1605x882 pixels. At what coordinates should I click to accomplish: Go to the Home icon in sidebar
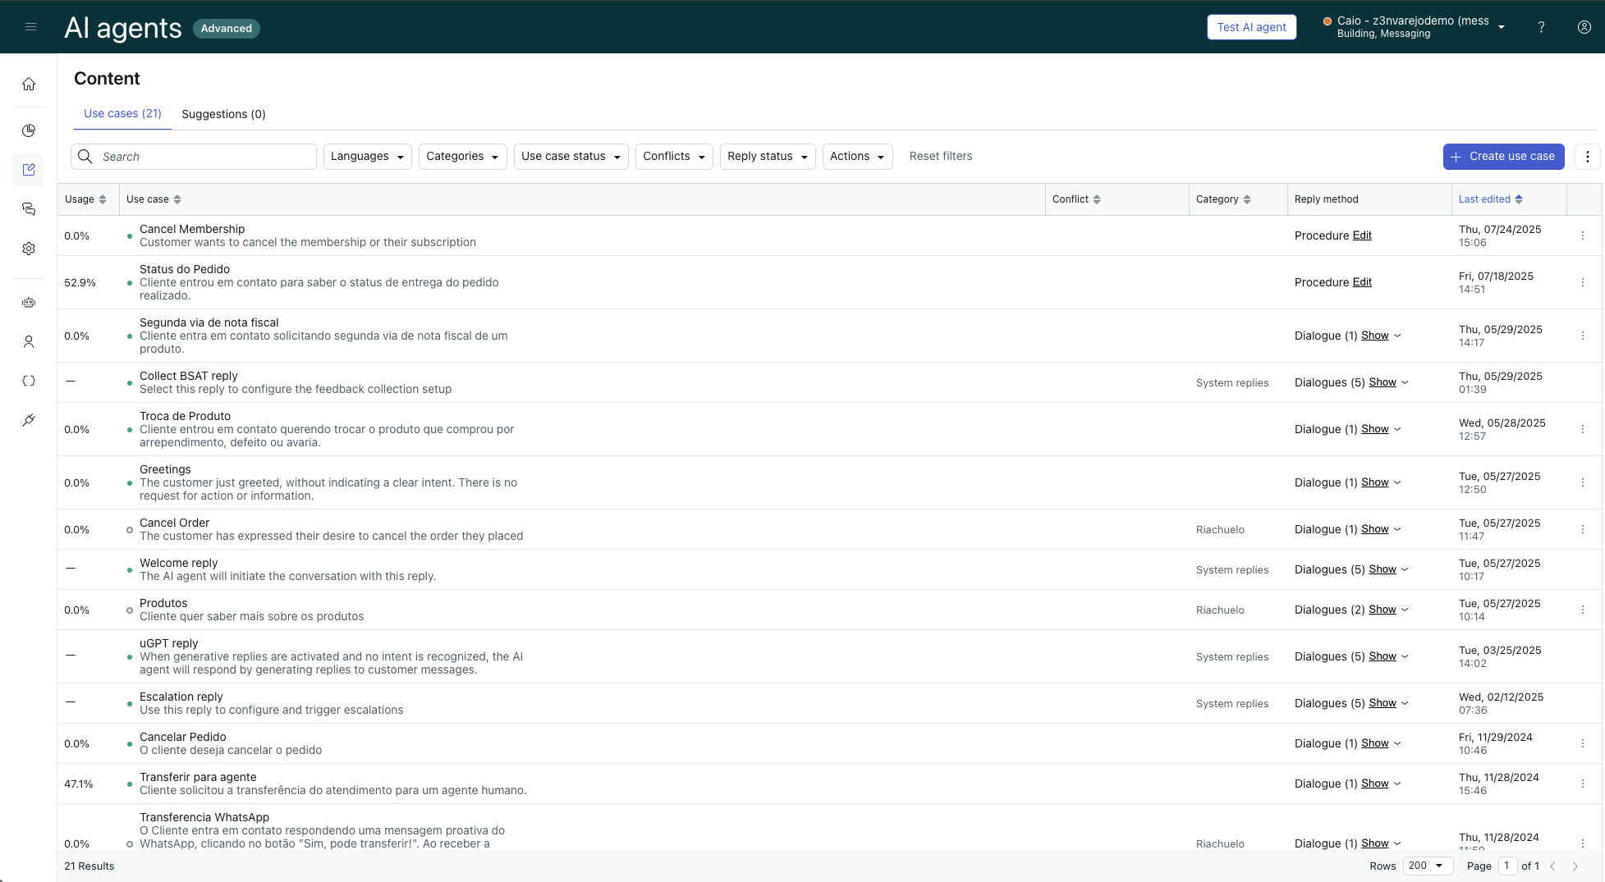(29, 85)
